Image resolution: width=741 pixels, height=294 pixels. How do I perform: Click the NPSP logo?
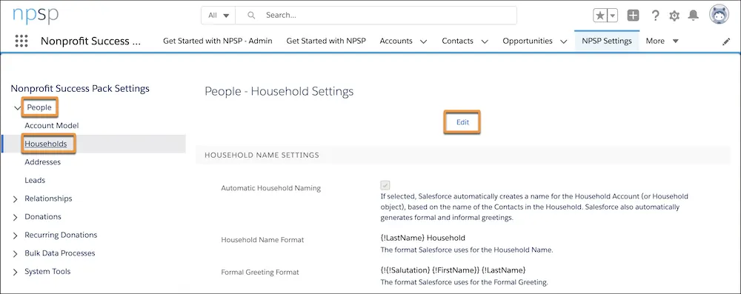[36, 15]
